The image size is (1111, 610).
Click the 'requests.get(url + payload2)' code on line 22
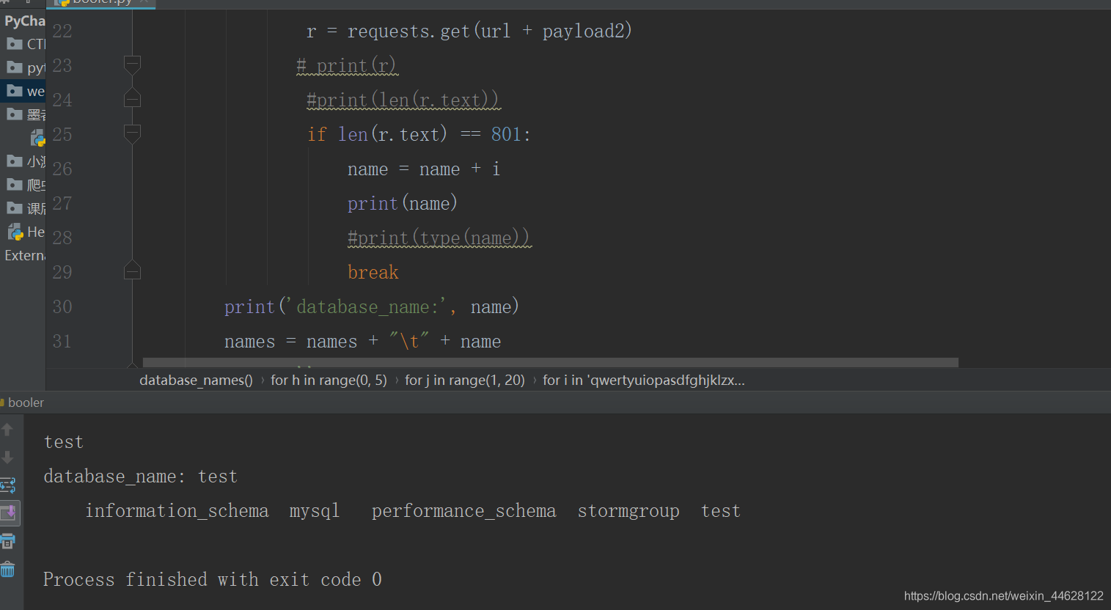point(489,31)
